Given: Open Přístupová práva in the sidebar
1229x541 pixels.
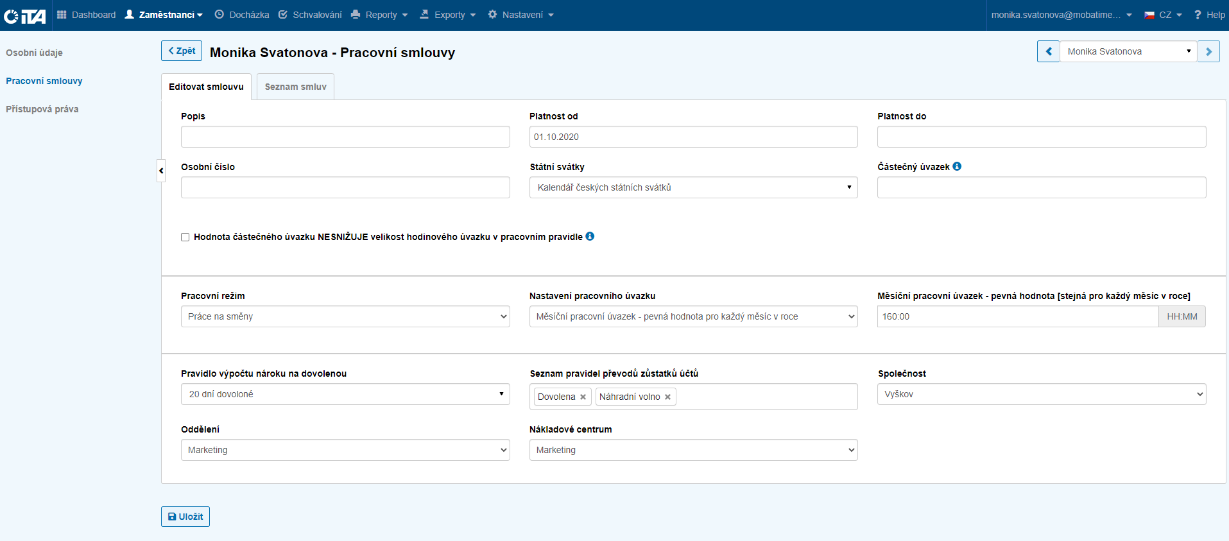Looking at the screenshot, I should pos(42,109).
